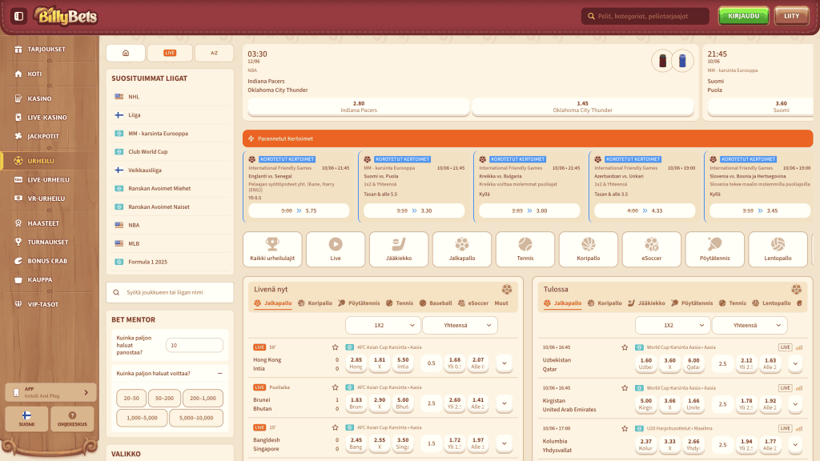Select Lentopallo tab in Tulossa
Viewport: 820px width, 461px height.
771,303
